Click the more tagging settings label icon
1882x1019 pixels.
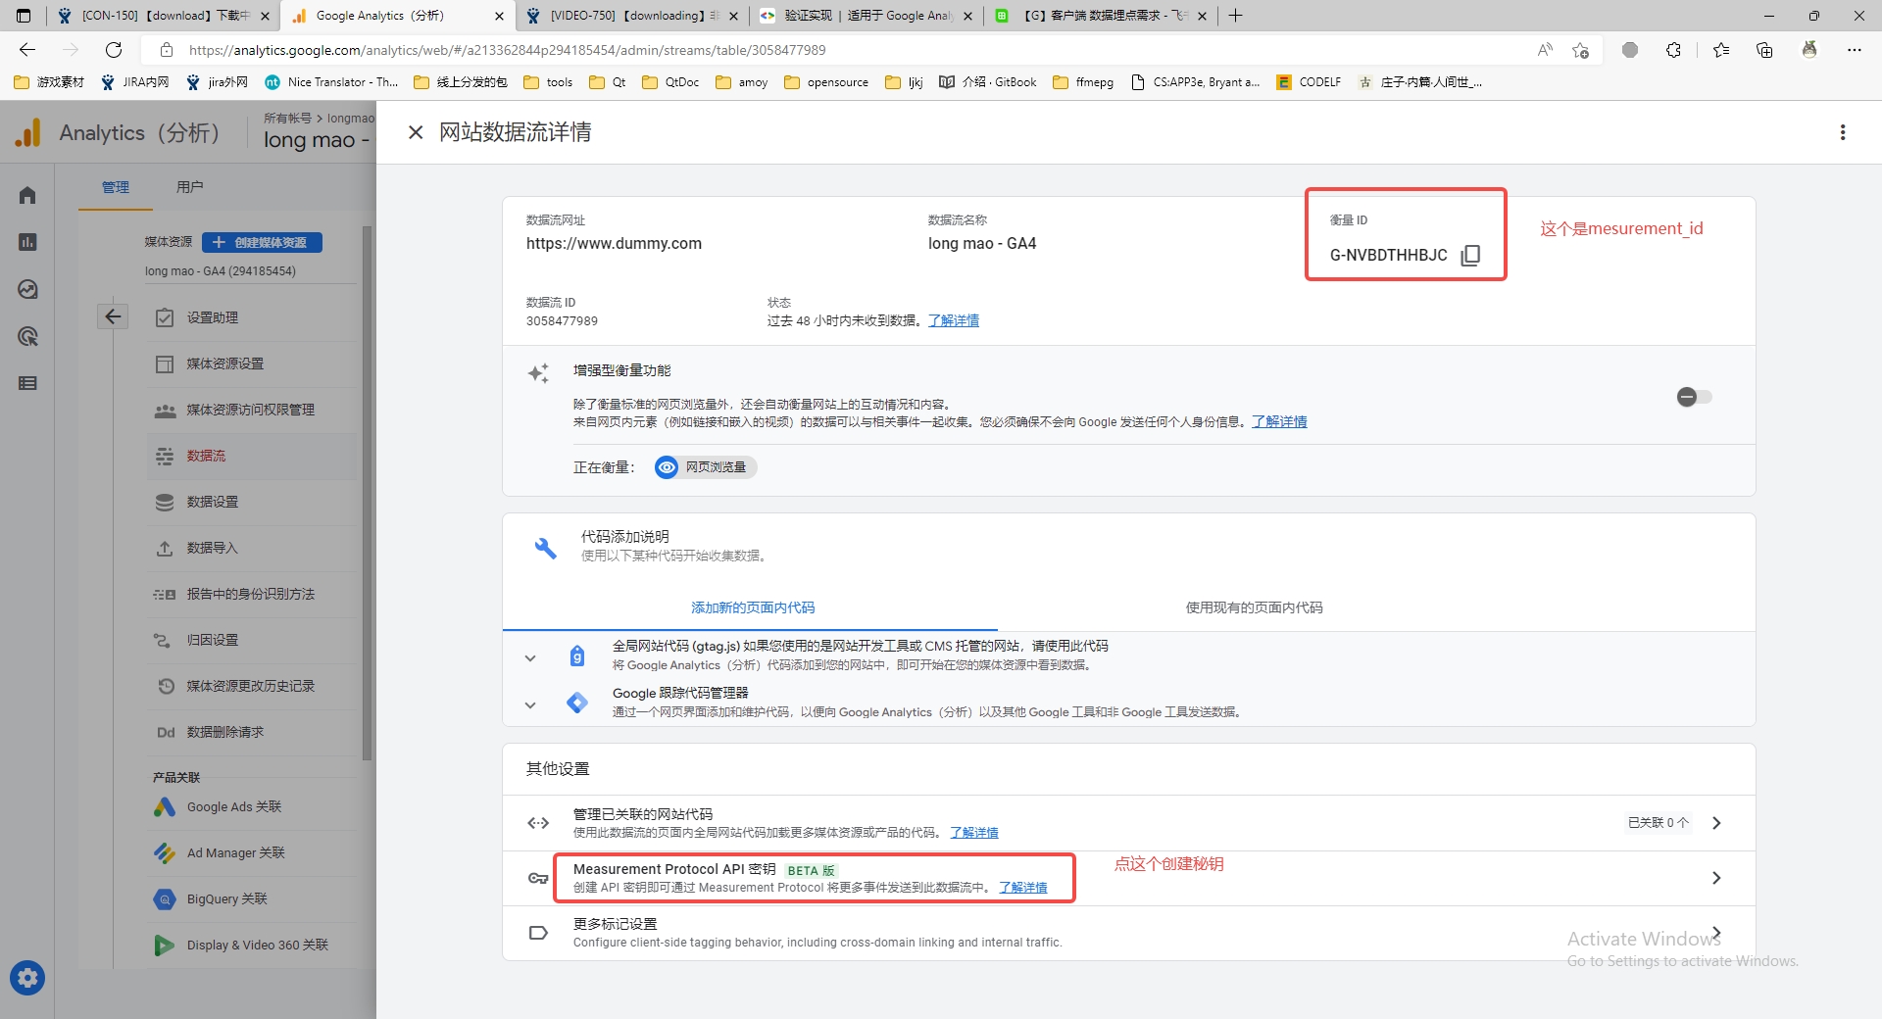pyautogui.click(x=538, y=933)
